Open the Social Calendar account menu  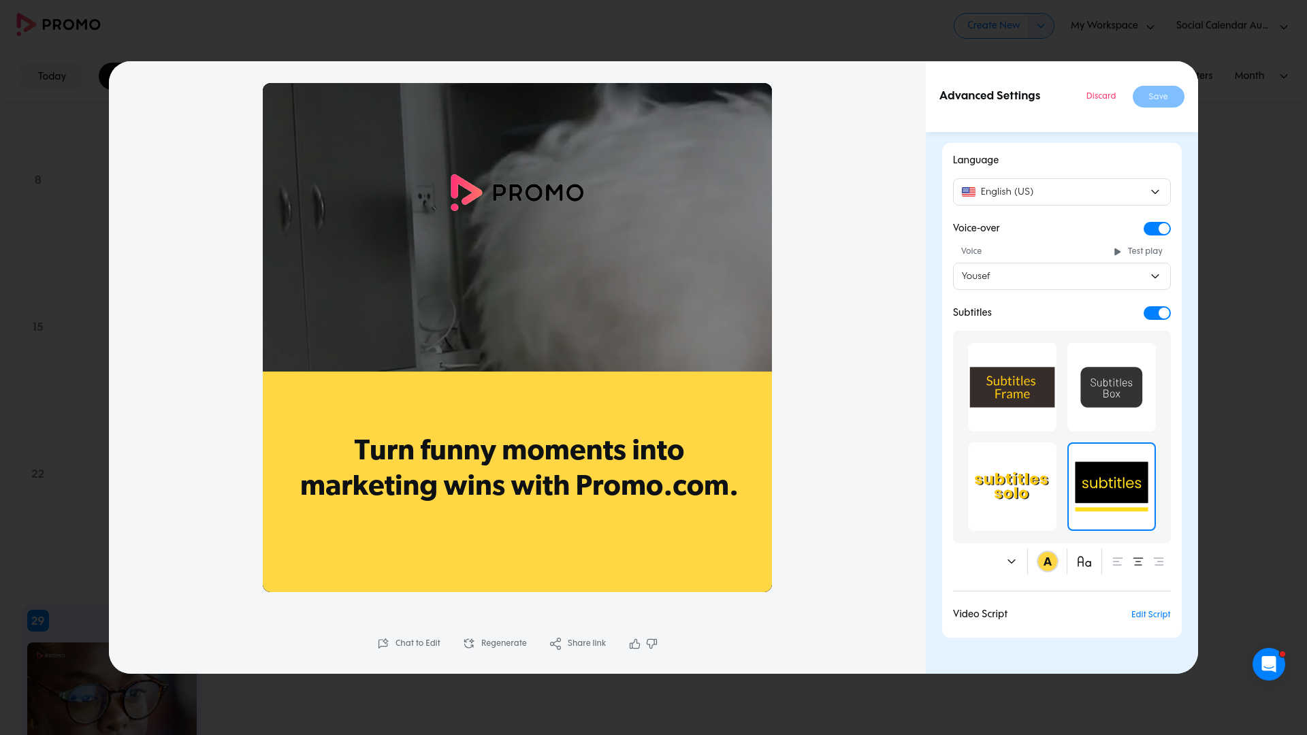click(1232, 26)
